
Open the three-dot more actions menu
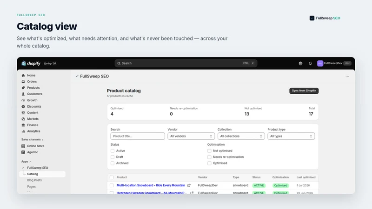point(347,76)
